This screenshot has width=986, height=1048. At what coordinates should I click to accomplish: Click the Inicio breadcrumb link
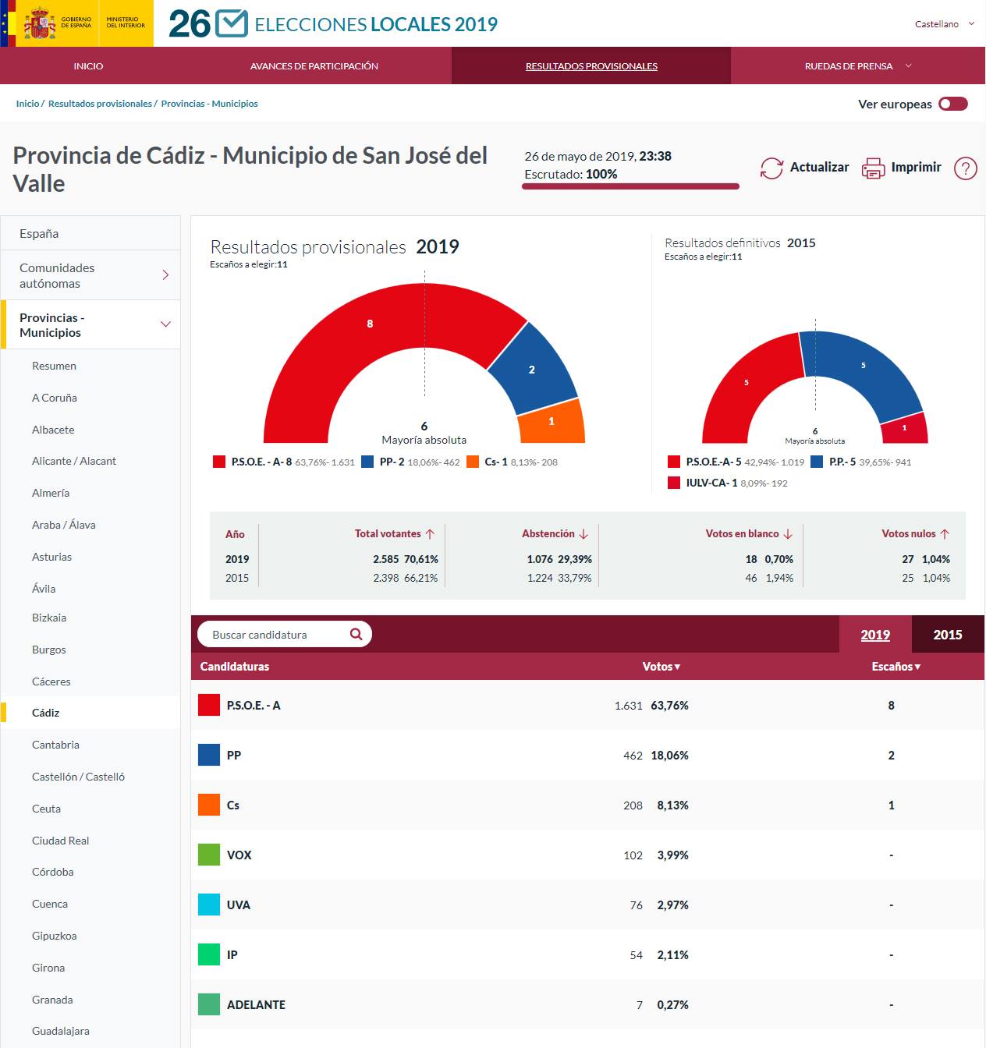[28, 103]
